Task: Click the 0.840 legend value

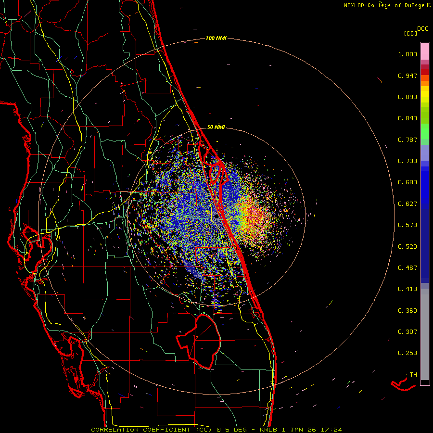Action: (408, 118)
